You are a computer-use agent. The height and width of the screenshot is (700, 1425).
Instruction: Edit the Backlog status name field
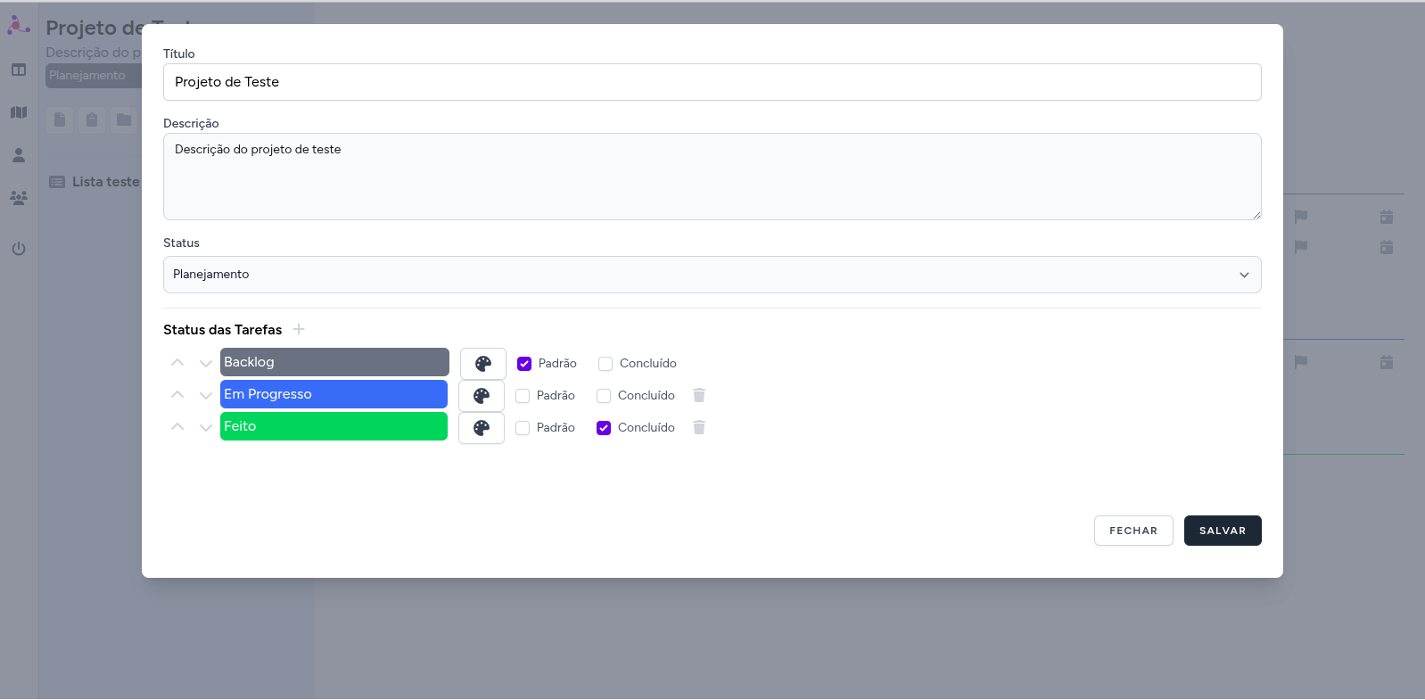334,362
